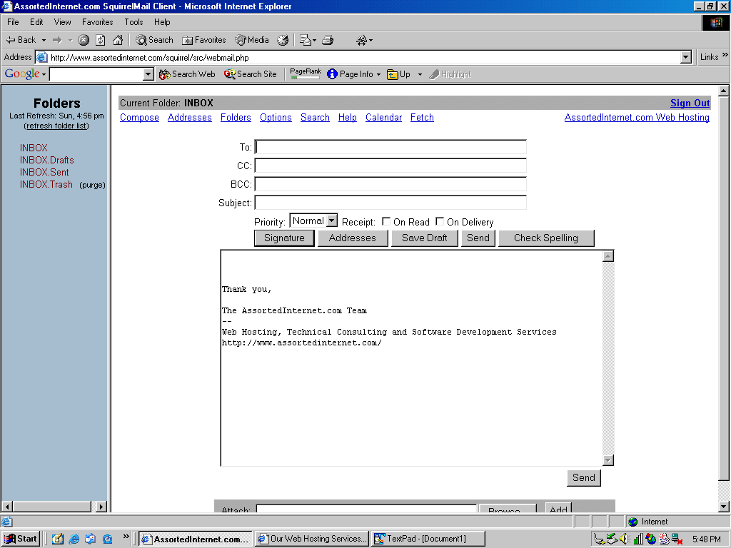Enable the On Read receipt checkbox

point(386,221)
